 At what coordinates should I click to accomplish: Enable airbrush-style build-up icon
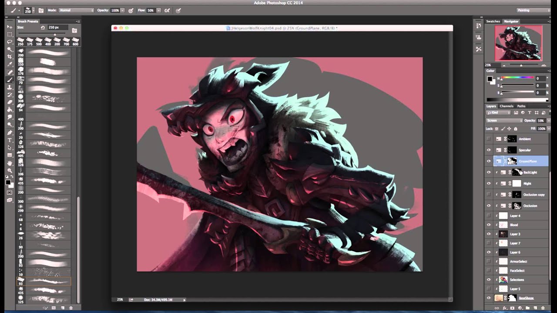click(167, 10)
